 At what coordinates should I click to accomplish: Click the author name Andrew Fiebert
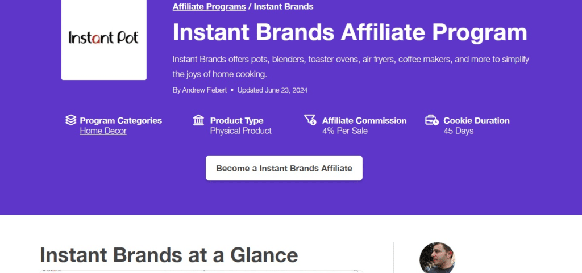(x=205, y=90)
